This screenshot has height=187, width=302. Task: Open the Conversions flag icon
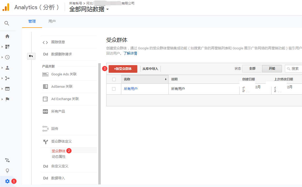click(x=7, y=99)
